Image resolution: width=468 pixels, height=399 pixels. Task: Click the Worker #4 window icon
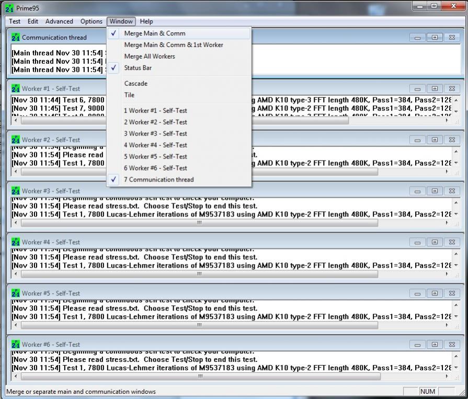tap(16, 242)
